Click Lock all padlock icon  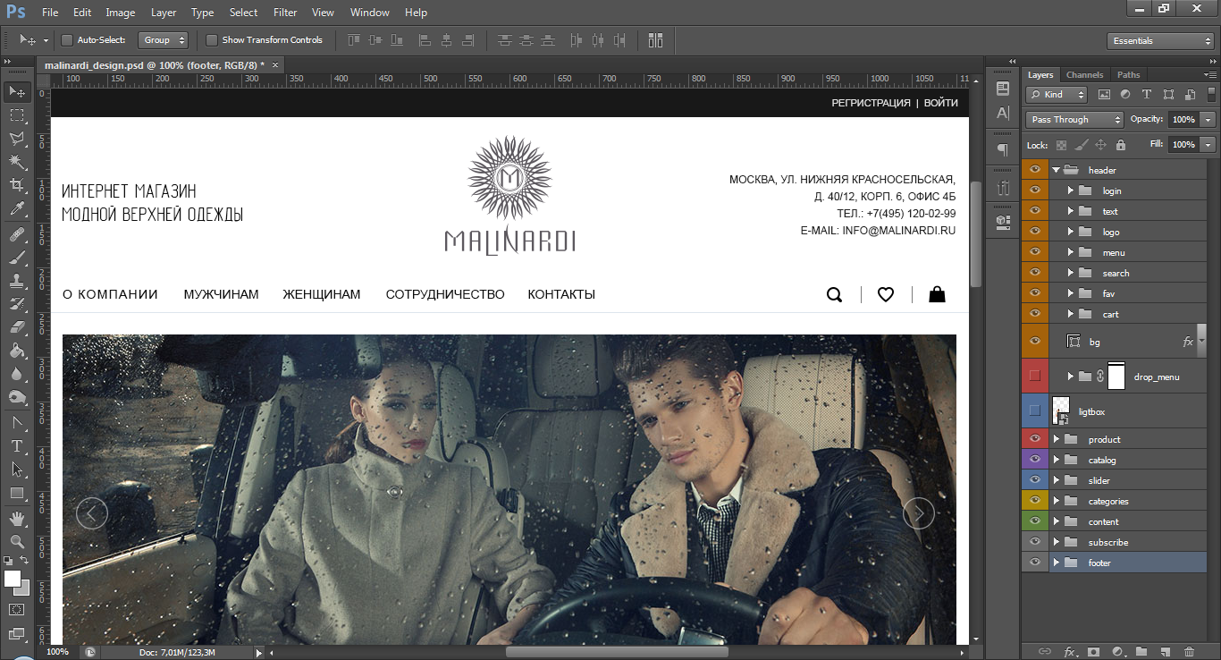pyautogui.click(x=1122, y=144)
